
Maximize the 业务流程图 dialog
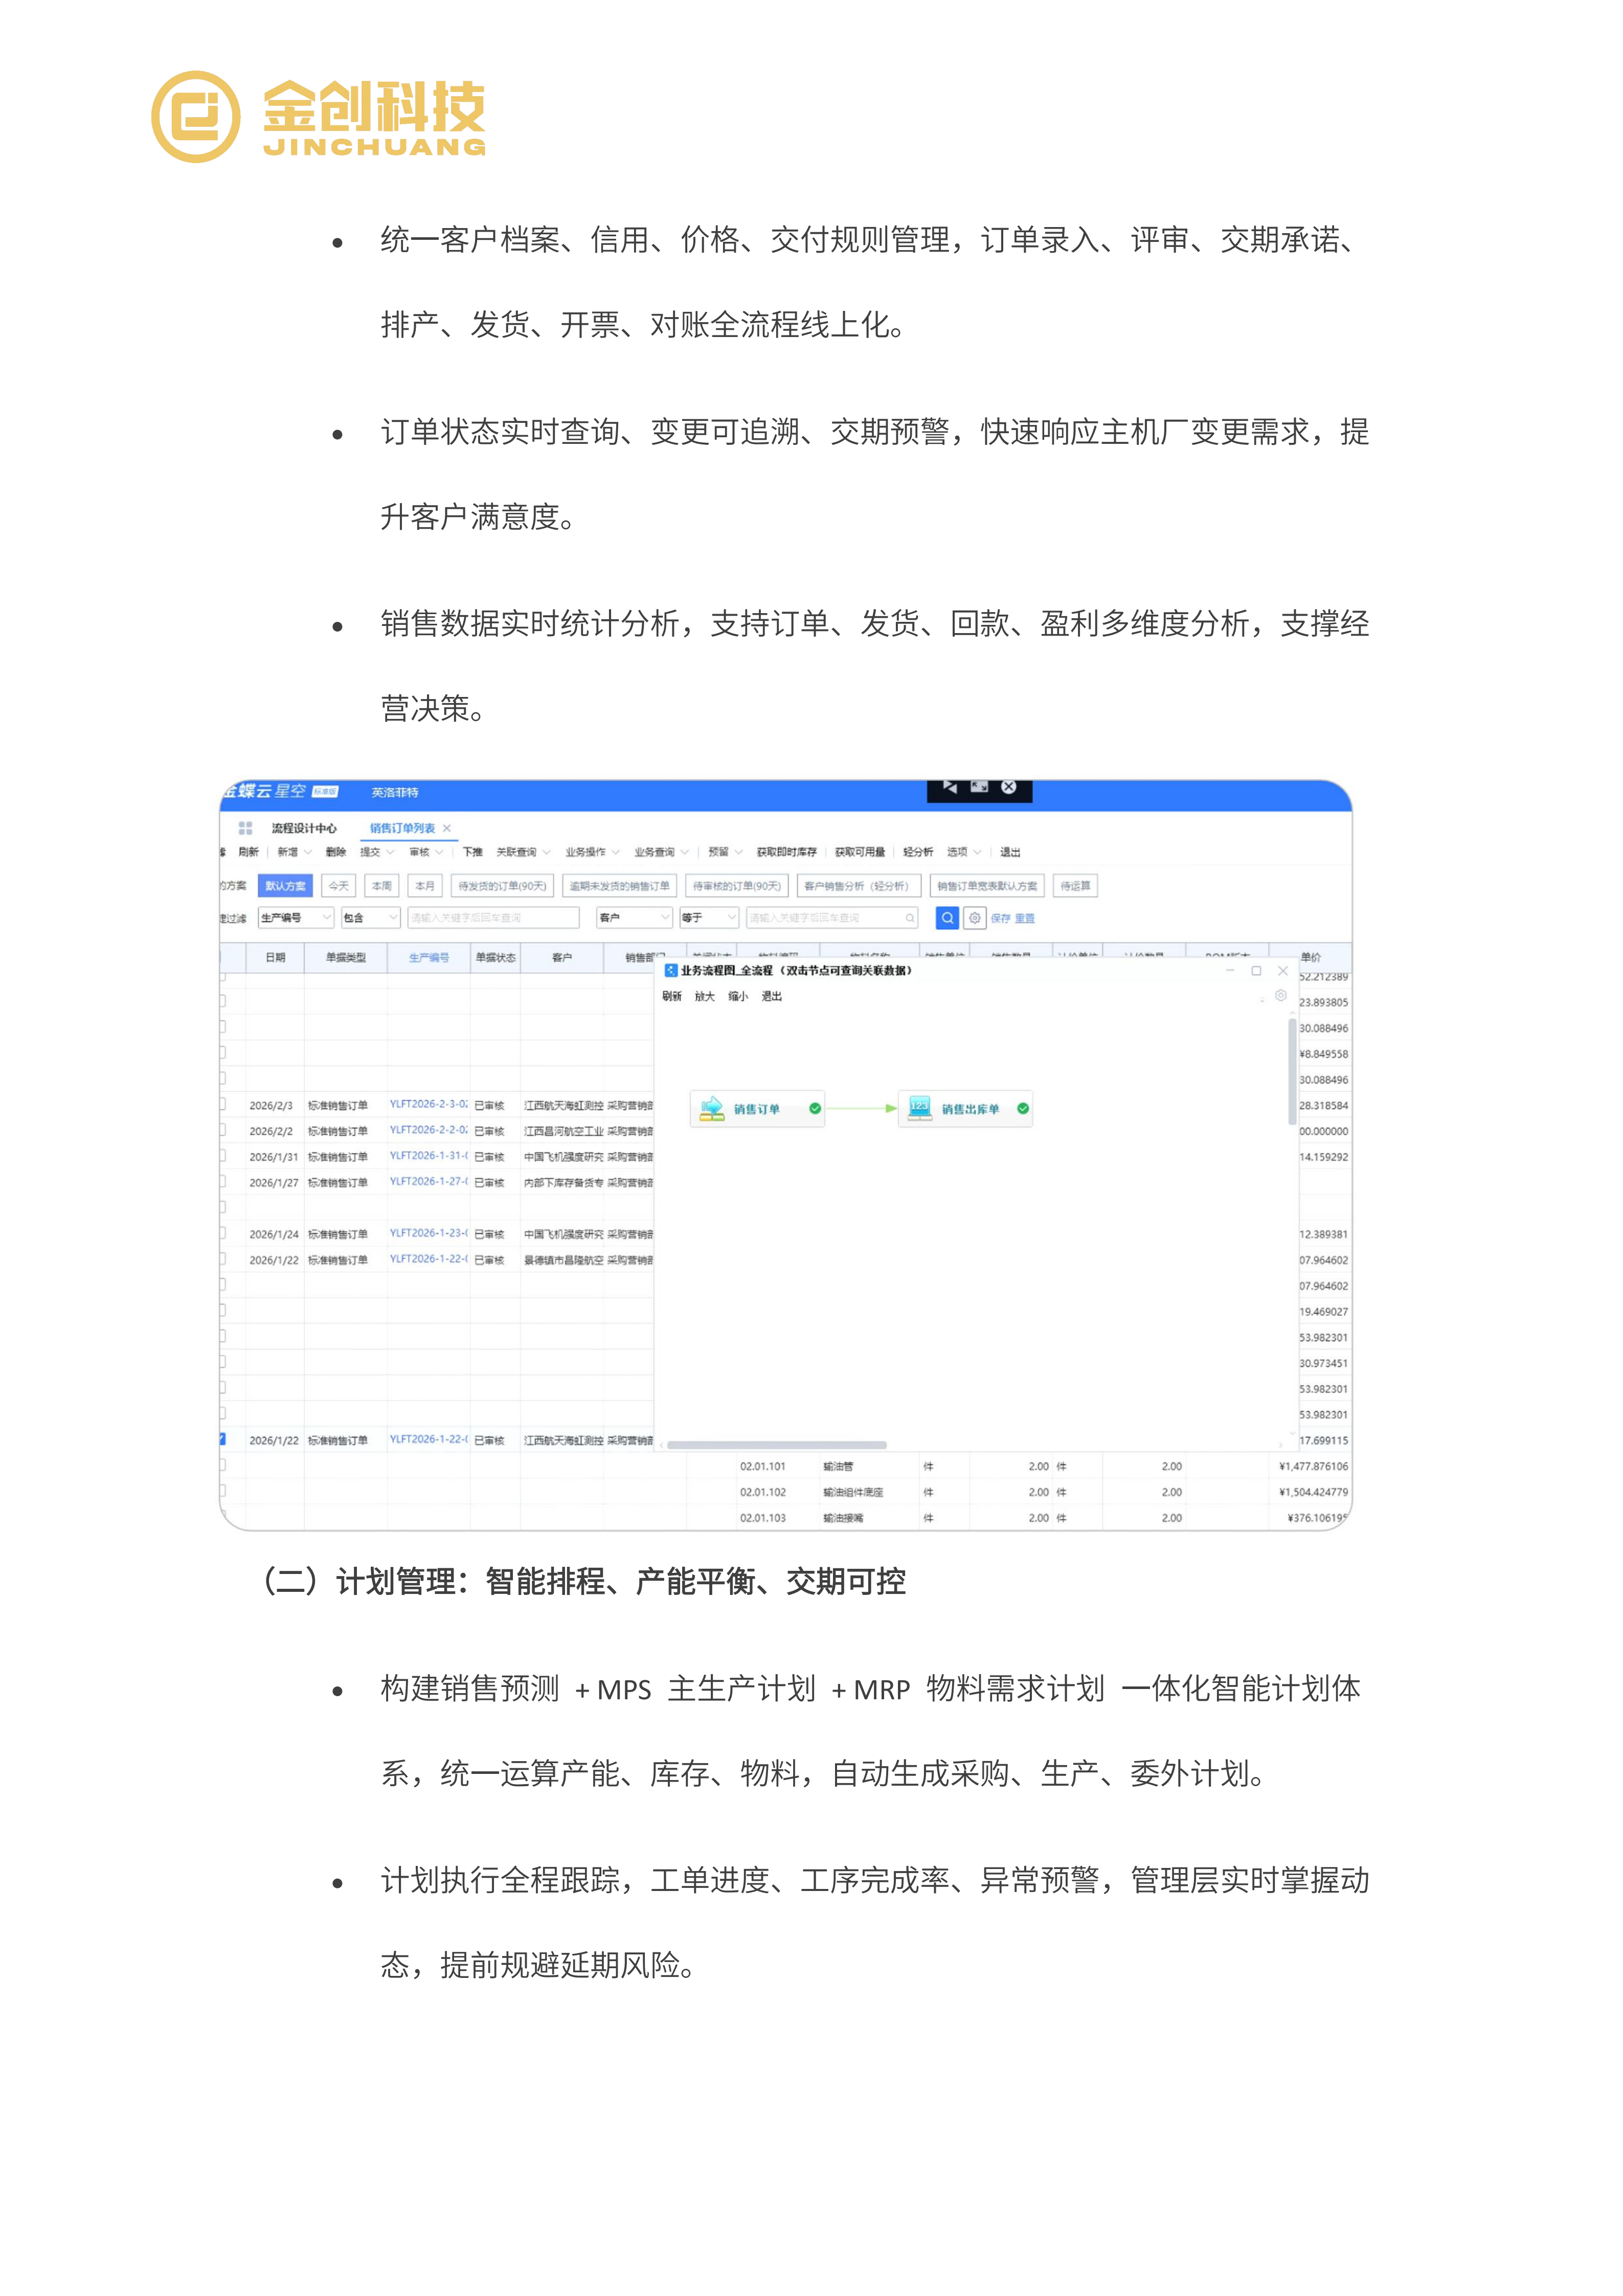click(x=1256, y=970)
